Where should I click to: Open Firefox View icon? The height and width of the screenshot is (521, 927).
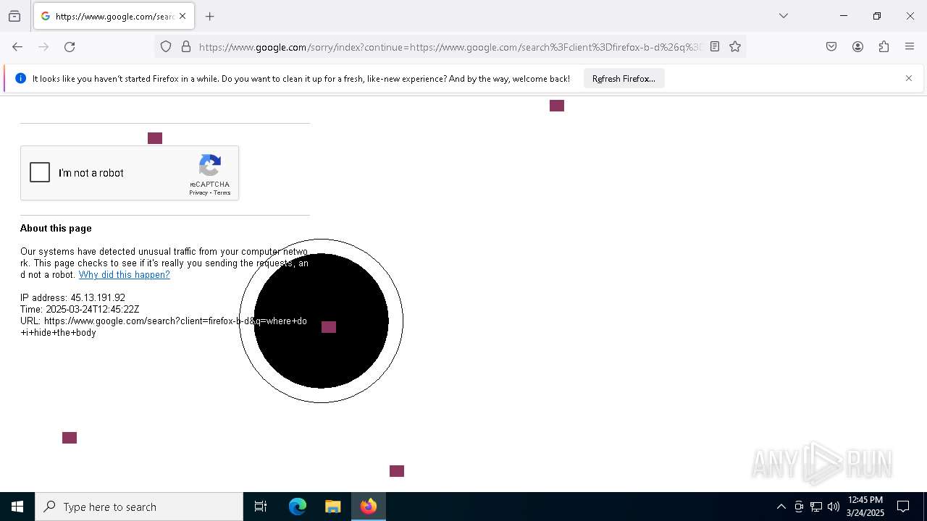(x=14, y=16)
